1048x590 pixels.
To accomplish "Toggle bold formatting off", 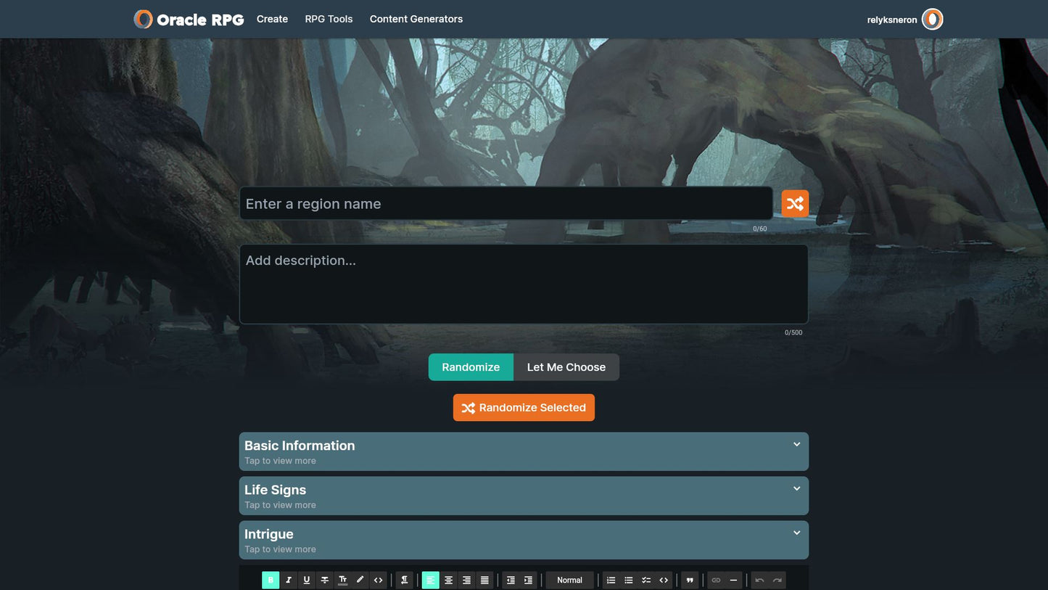I will coord(271,580).
